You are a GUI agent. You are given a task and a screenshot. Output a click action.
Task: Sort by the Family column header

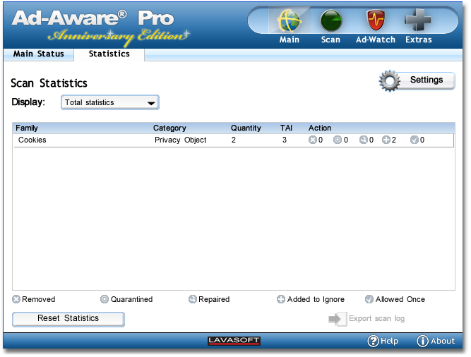[x=27, y=128]
